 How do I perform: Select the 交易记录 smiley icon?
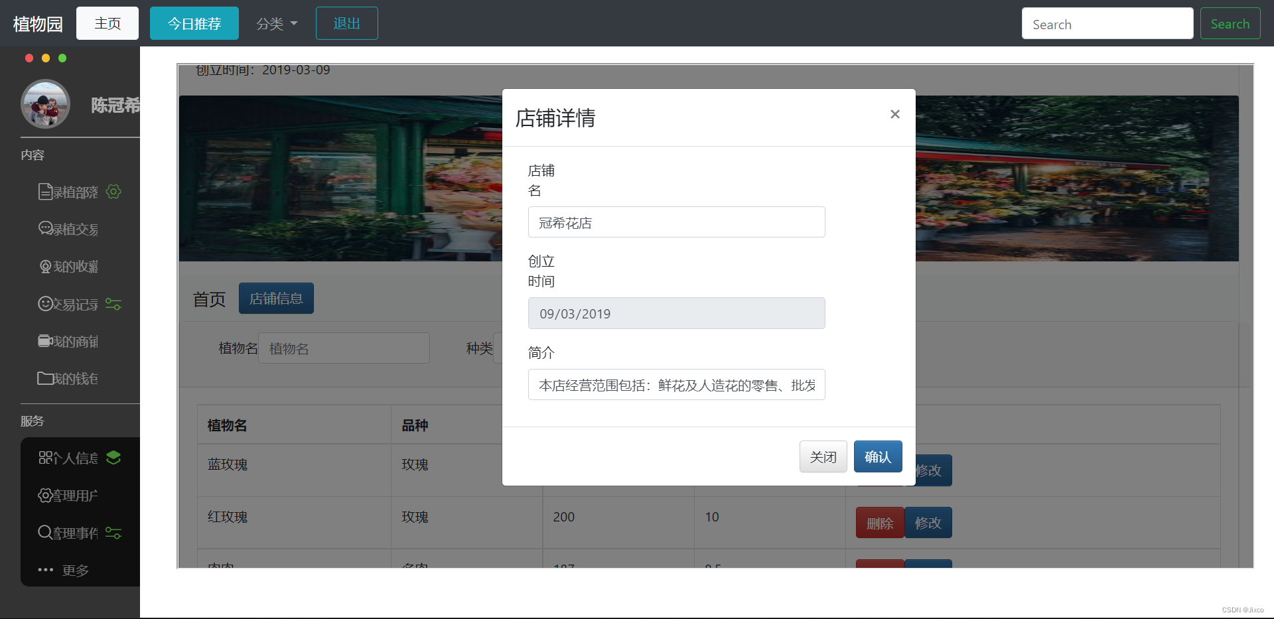tap(44, 304)
